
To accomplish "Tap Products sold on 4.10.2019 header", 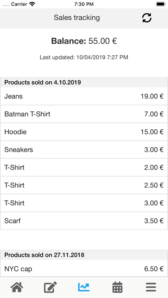I will point(84,83).
